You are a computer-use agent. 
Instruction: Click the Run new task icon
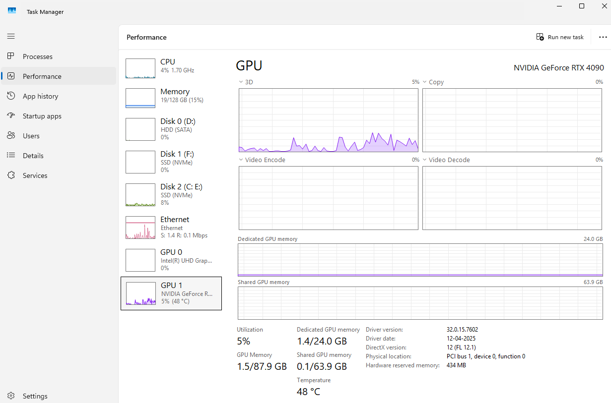coord(540,37)
